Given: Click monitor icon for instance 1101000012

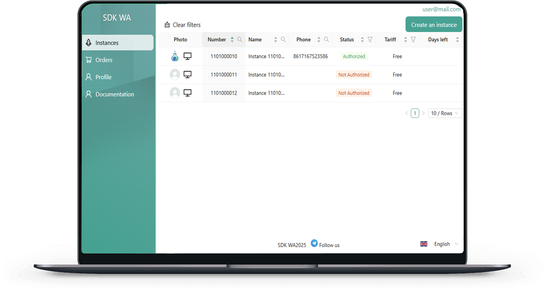Looking at the screenshot, I should coord(187,93).
